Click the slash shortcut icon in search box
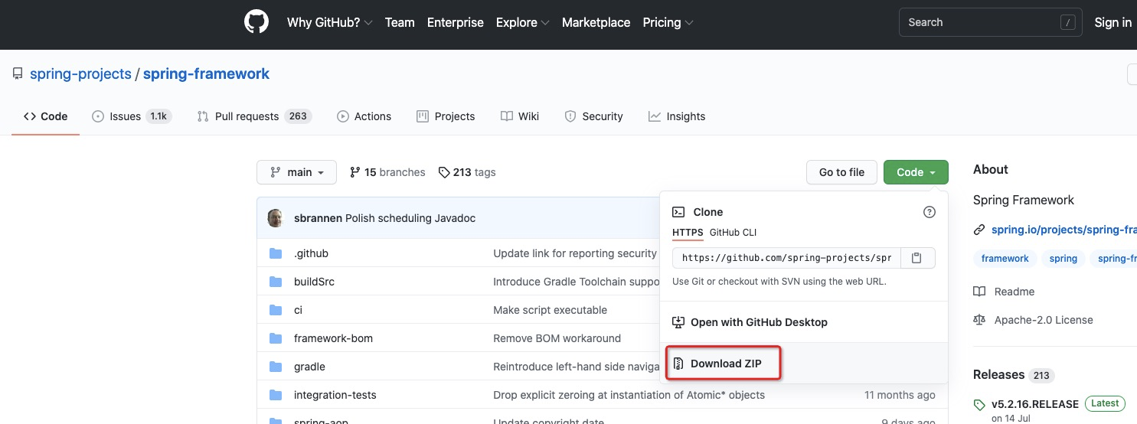 pyautogui.click(x=1068, y=23)
